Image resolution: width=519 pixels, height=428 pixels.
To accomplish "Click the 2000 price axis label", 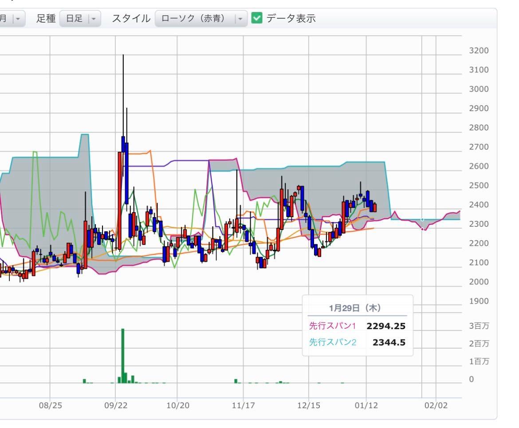I will tap(479, 282).
